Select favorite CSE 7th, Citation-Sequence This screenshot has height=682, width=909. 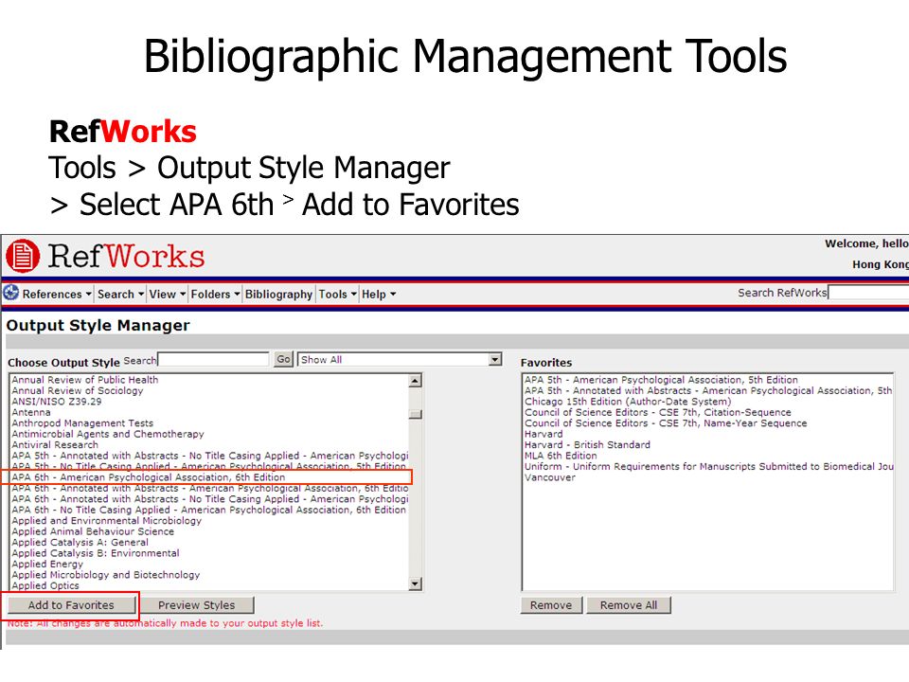[657, 412]
